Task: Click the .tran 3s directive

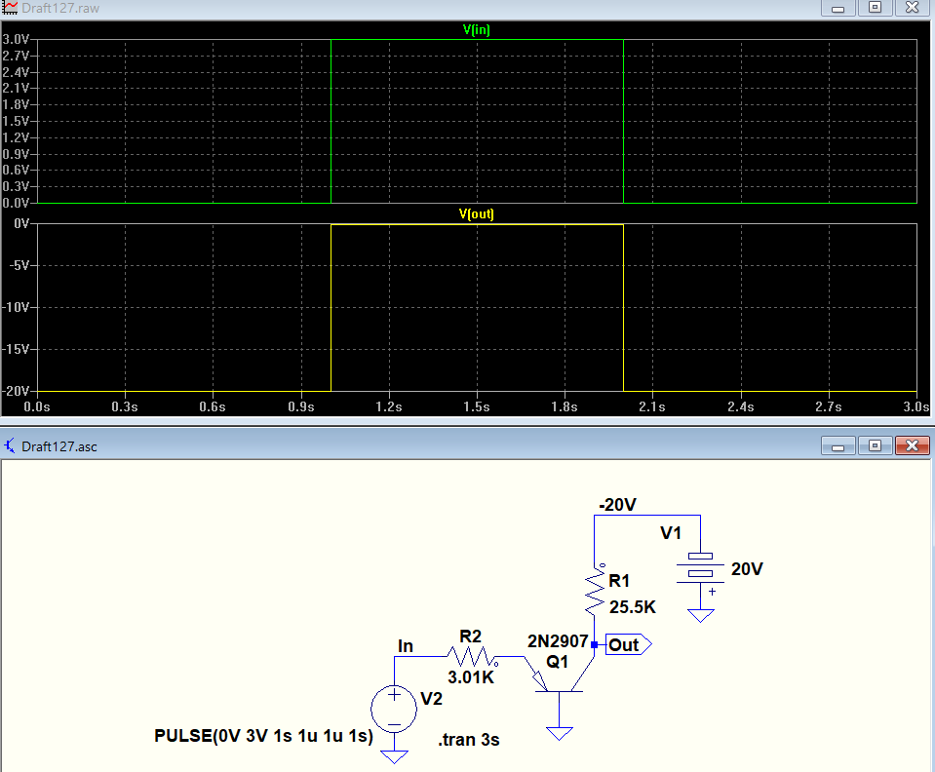Action: 469,740
